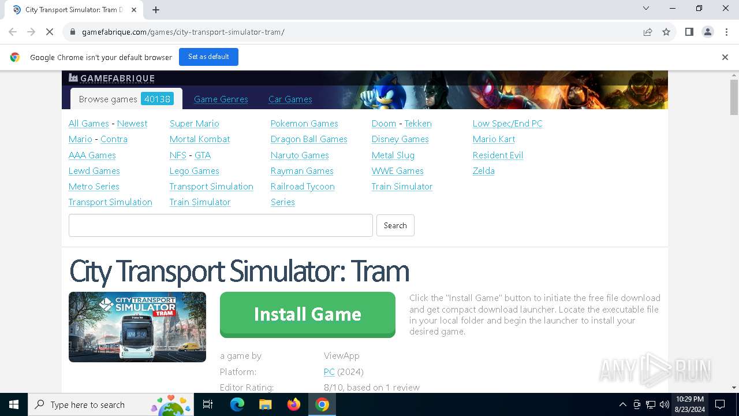Follow the Doom link
The height and width of the screenshot is (416, 739).
[x=384, y=124]
